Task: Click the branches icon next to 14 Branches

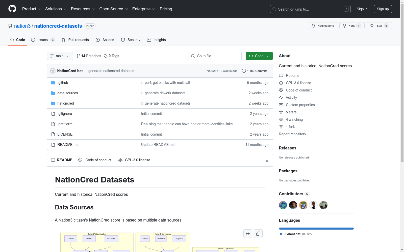Action: [78, 56]
